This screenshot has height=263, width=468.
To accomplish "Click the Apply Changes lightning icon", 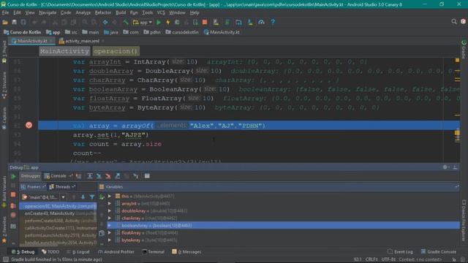I will [168, 23].
